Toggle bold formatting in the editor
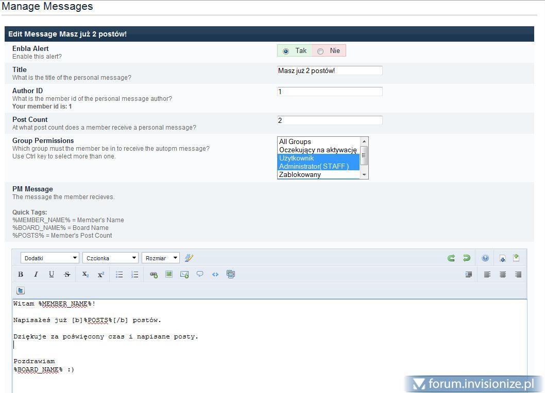Screen dimensions: 545x393 click(21, 275)
